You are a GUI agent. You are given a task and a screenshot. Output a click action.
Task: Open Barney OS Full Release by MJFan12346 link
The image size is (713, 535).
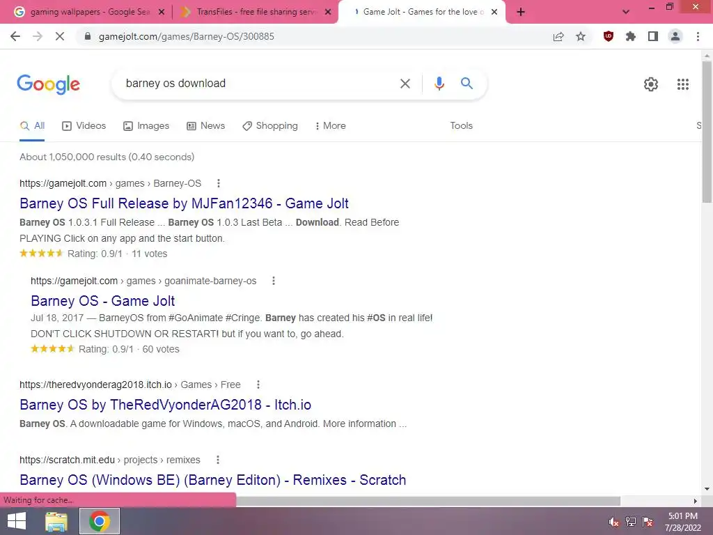(x=184, y=203)
